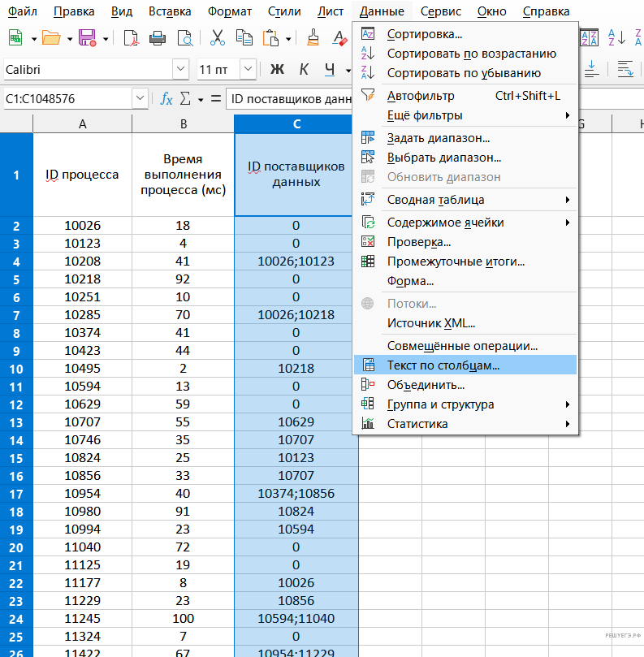
Task: Click the Calibri font name field
Action: [88, 69]
